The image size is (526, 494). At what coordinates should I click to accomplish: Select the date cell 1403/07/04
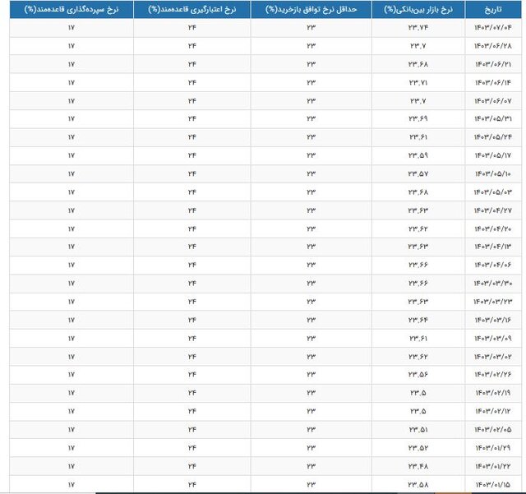pyautogui.click(x=493, y=27)
